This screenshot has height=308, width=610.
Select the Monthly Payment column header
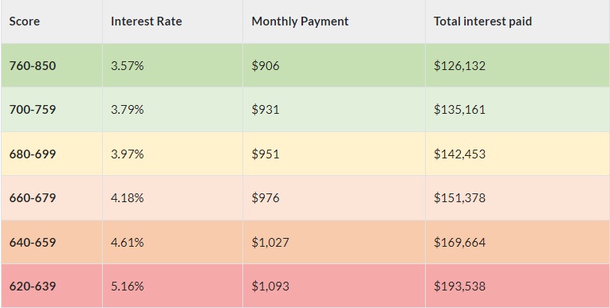point(334,21)
